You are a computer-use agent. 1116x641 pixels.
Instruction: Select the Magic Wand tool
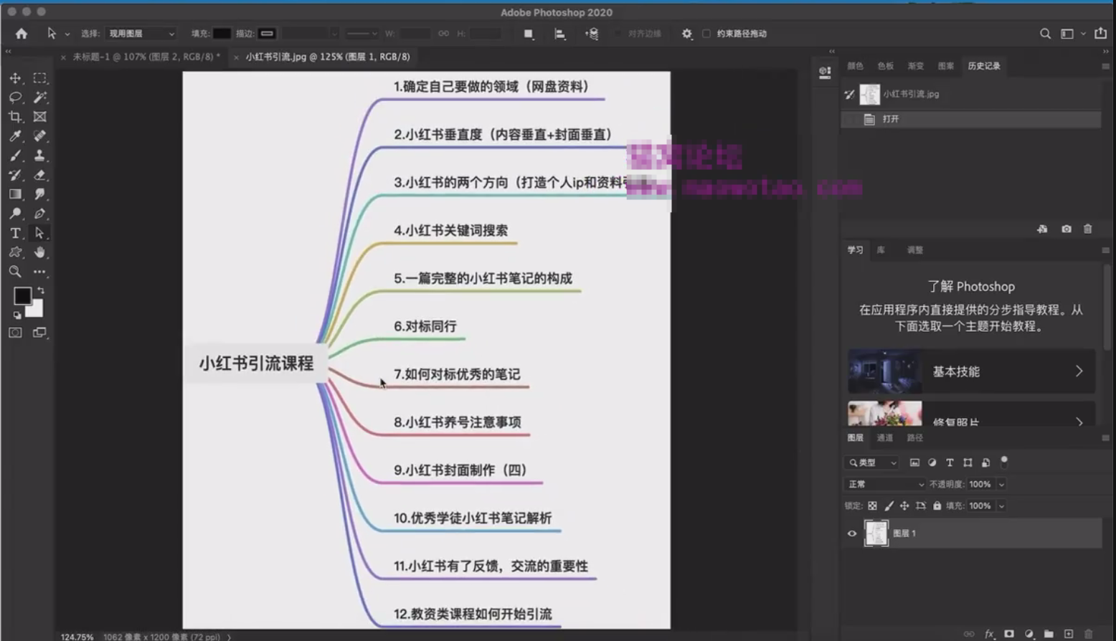point(39,98)
